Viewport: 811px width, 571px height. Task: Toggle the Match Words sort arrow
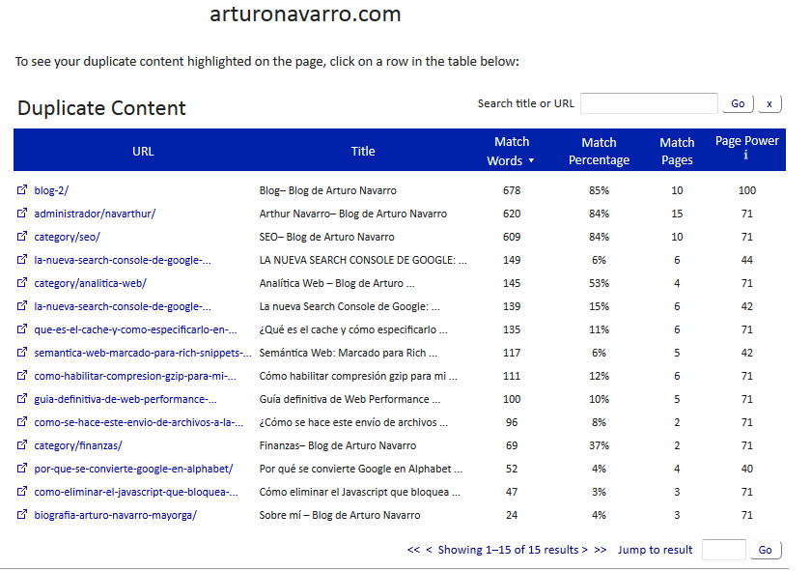tap(531, 161)
